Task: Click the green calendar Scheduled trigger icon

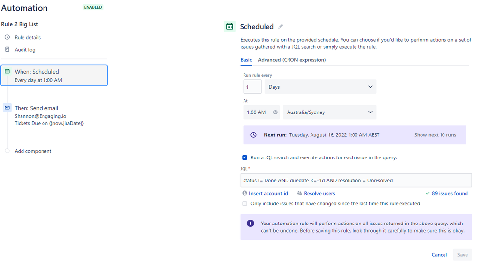Action: click(x=230, y=27)
